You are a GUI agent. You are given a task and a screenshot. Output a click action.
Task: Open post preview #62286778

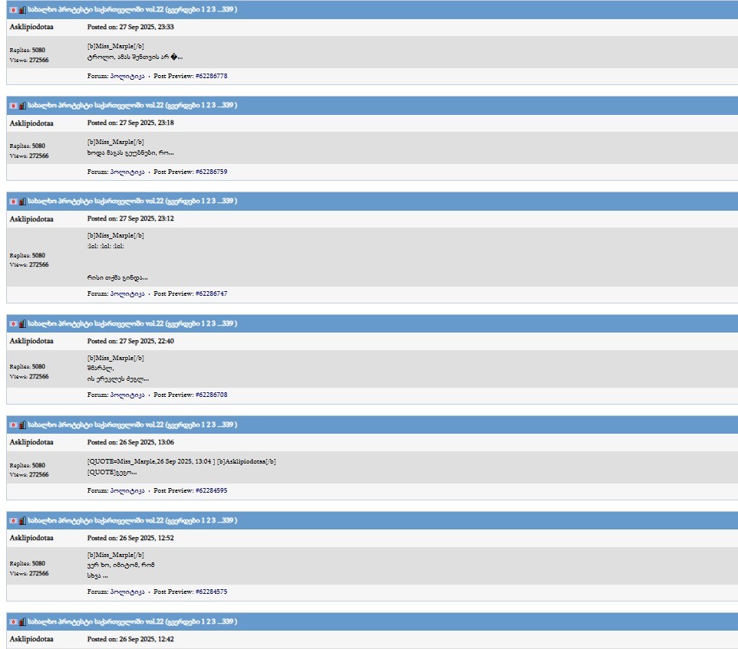coord(211,76)
